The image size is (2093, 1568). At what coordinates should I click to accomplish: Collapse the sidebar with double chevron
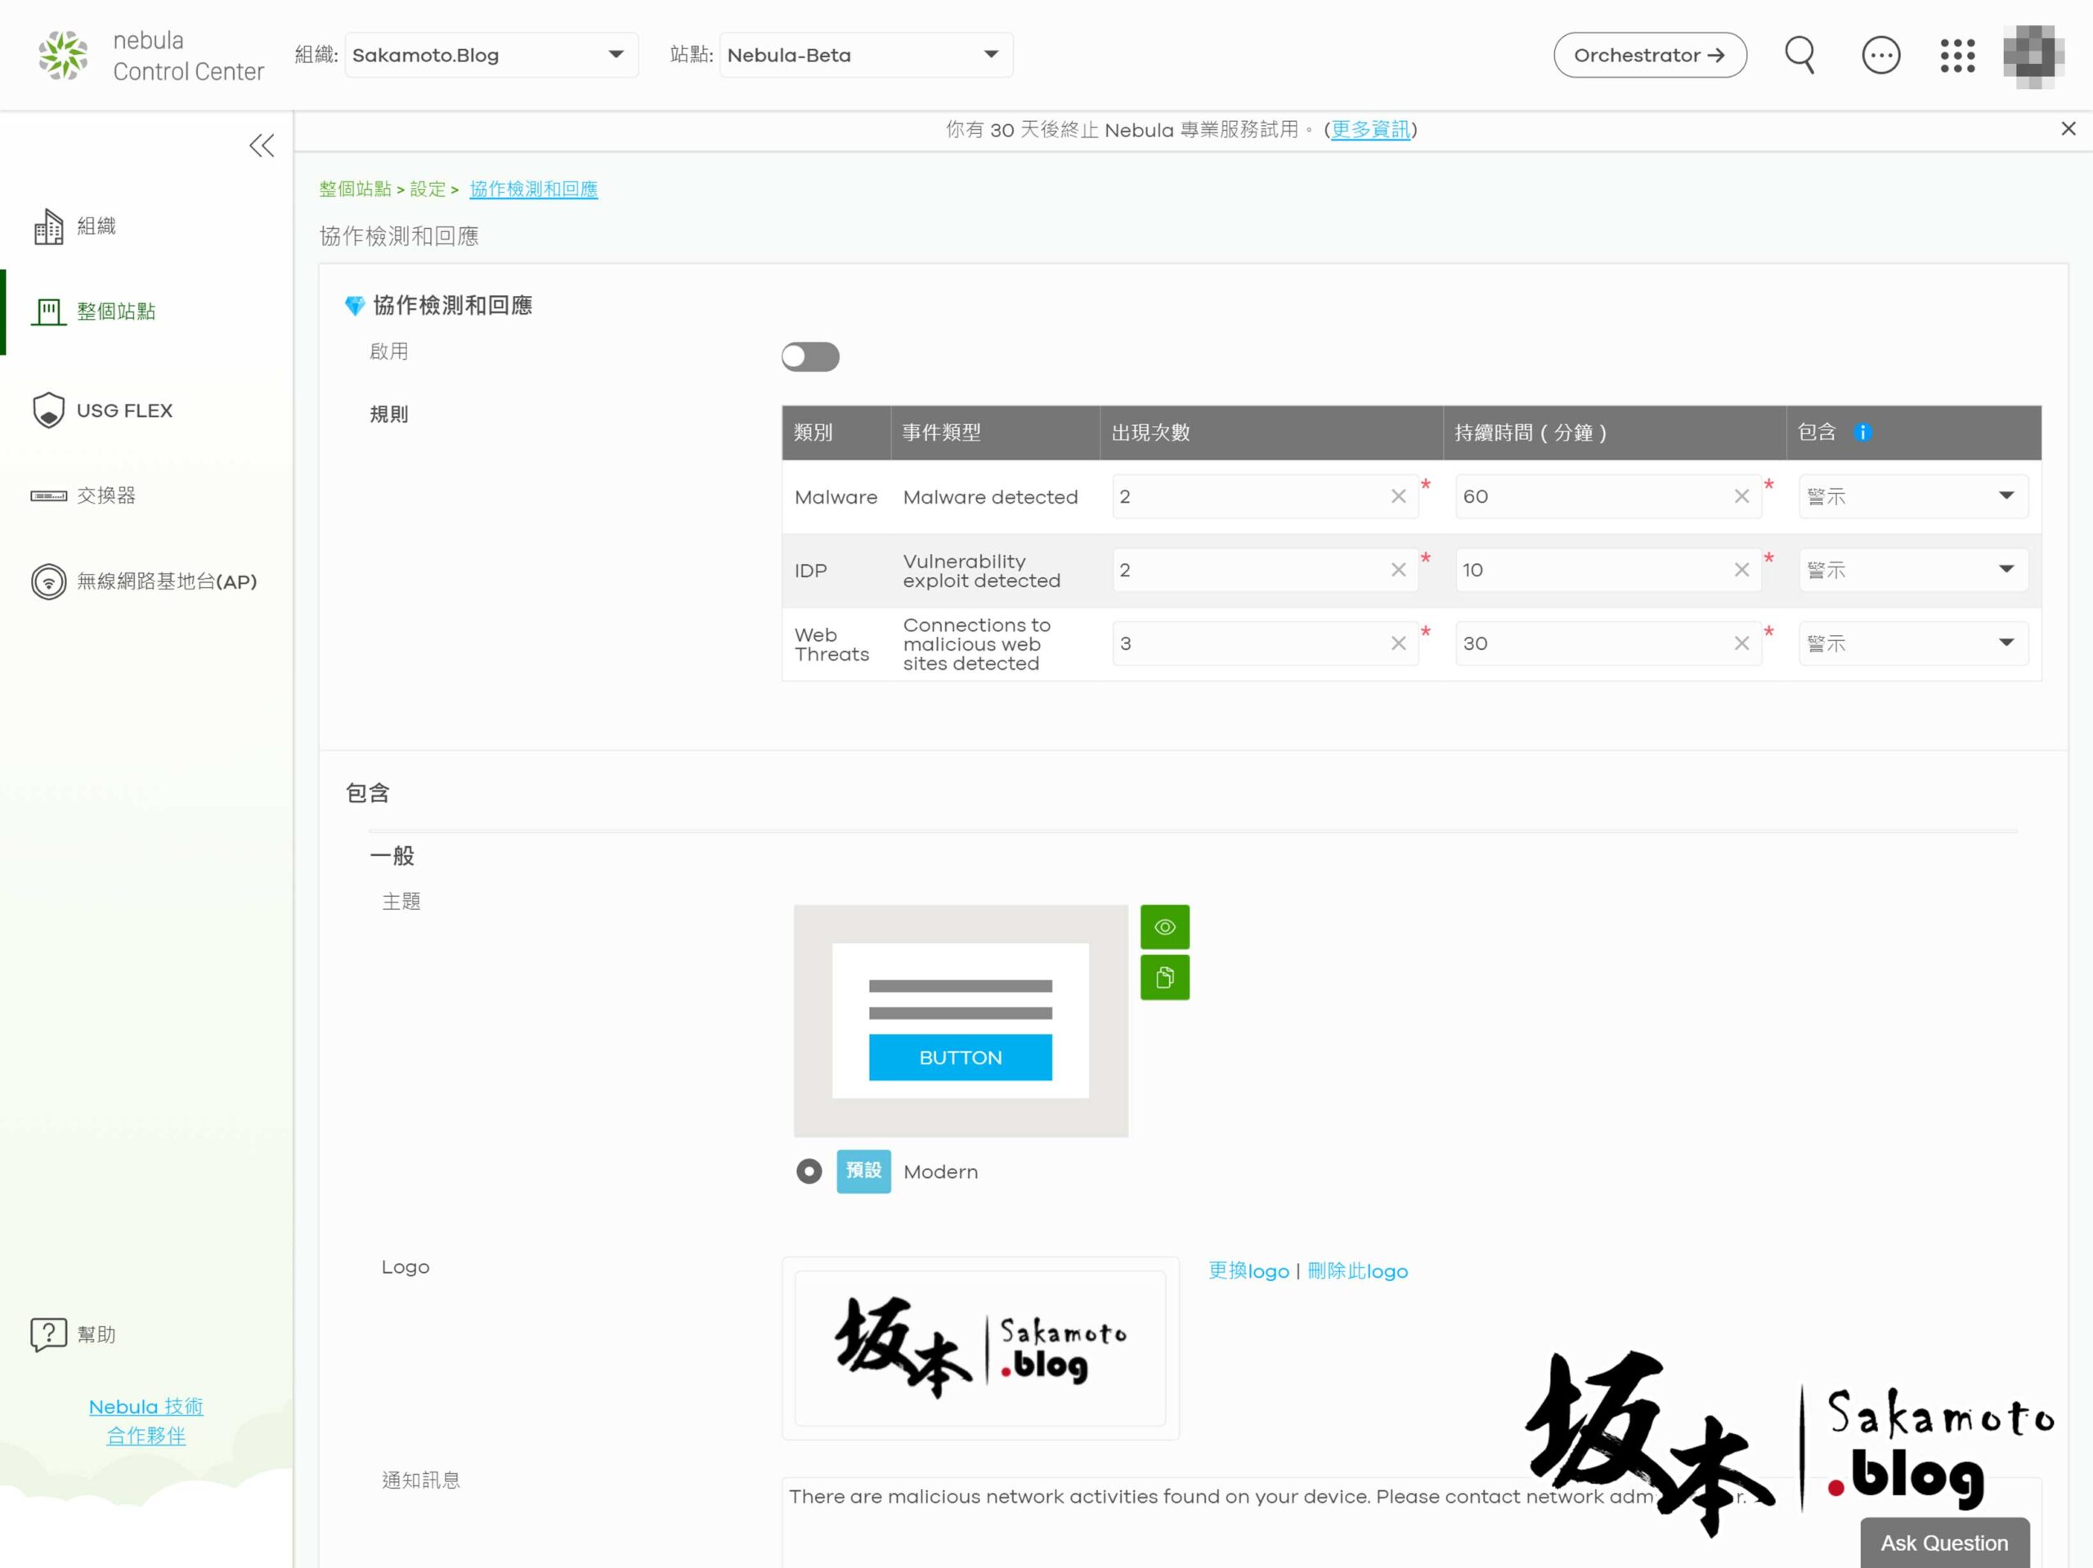(261, 145)
